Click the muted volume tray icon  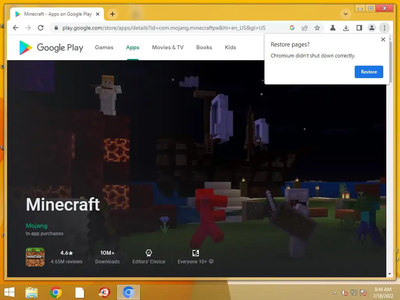point(345,293)
